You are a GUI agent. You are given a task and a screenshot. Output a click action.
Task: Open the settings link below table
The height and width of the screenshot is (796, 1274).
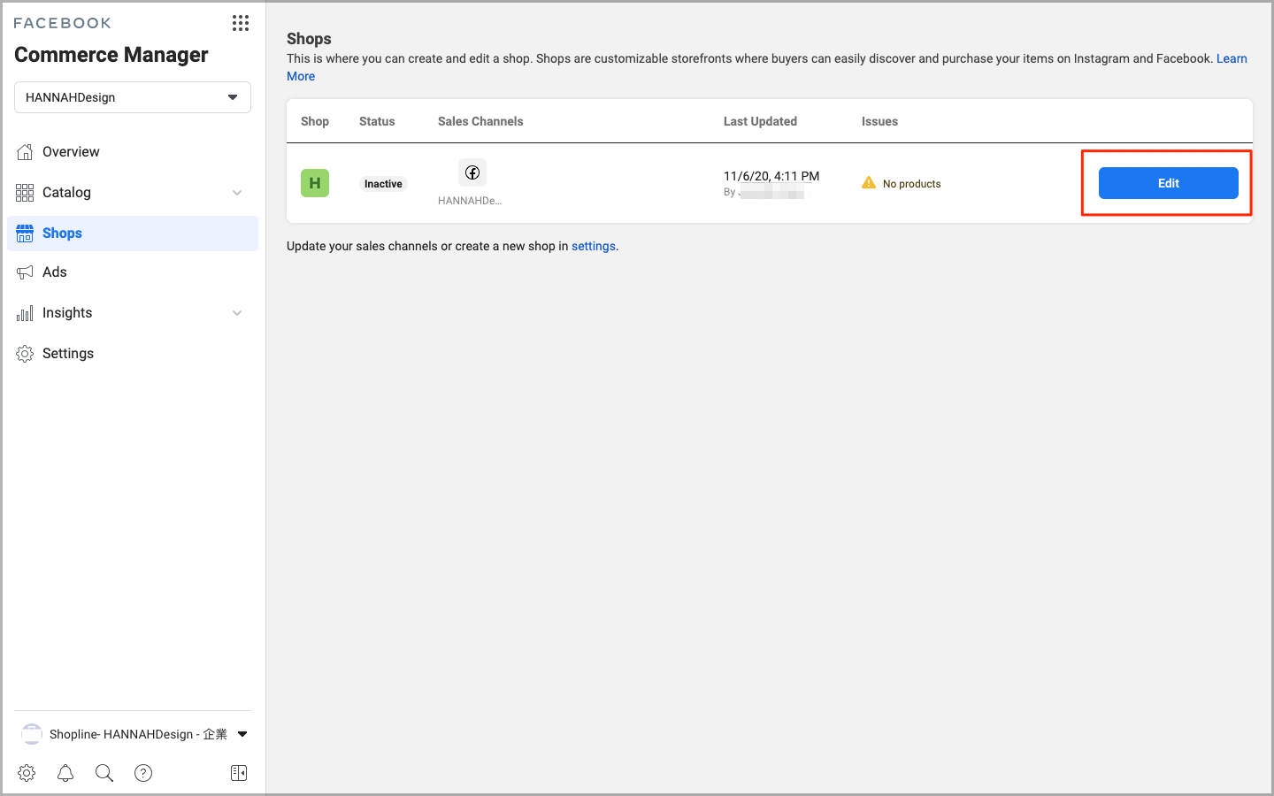pyautogui.click(x=594, y=246)
